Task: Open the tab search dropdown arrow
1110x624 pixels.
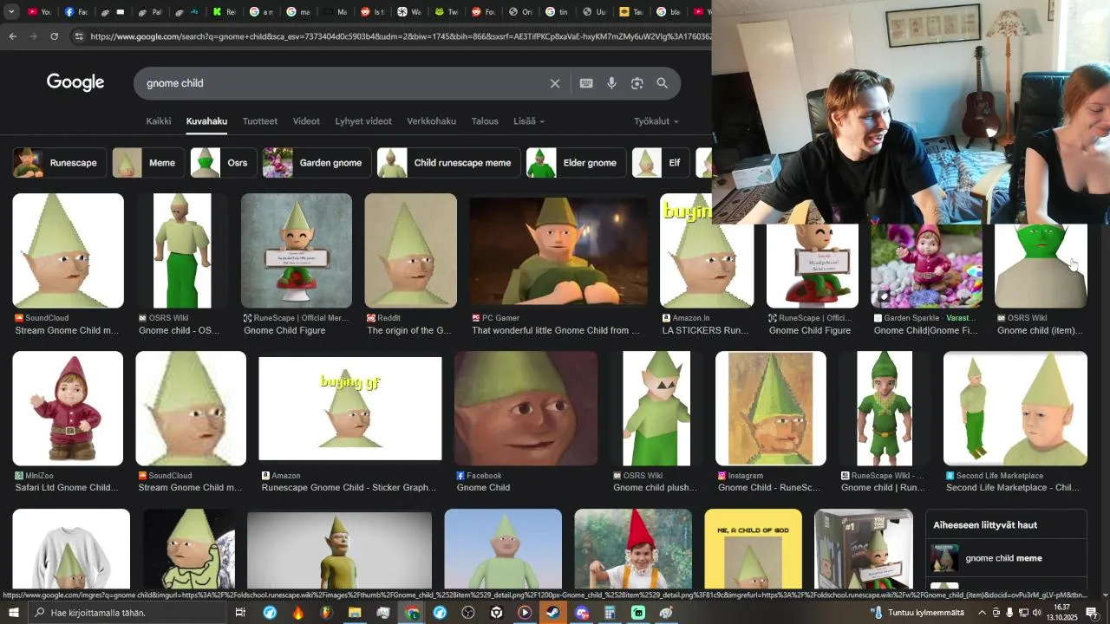Action: point(11,12)
